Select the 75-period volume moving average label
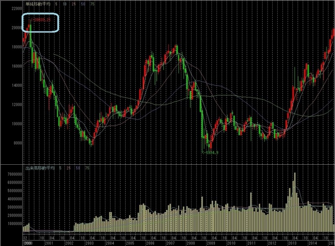The height and width of the screenshot is (246, 335). [88, 168]
